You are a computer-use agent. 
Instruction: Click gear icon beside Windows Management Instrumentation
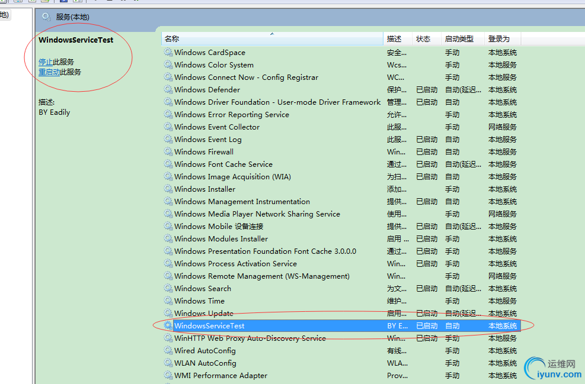[x=168, y=202]
